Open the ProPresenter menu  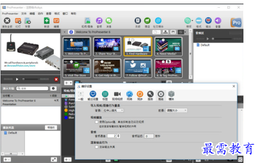pos(10,14)
